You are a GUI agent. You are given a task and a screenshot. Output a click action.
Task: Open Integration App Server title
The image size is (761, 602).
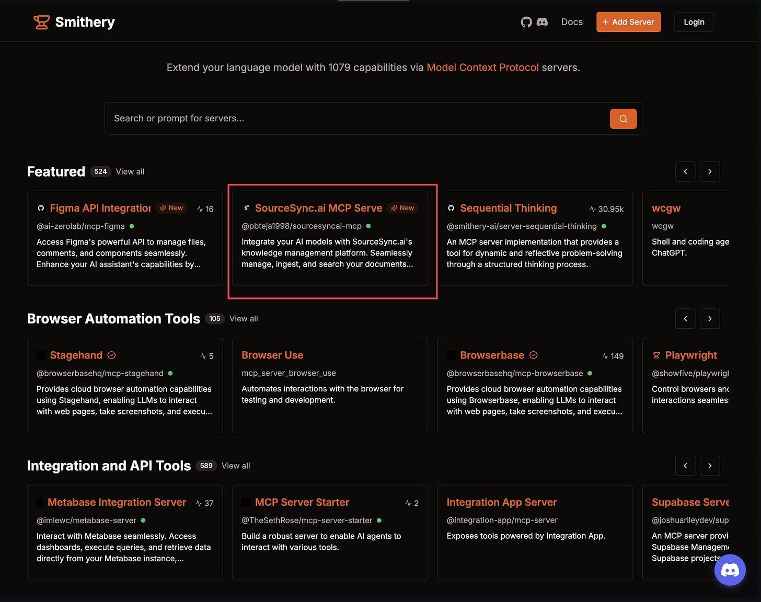point(502,502)
